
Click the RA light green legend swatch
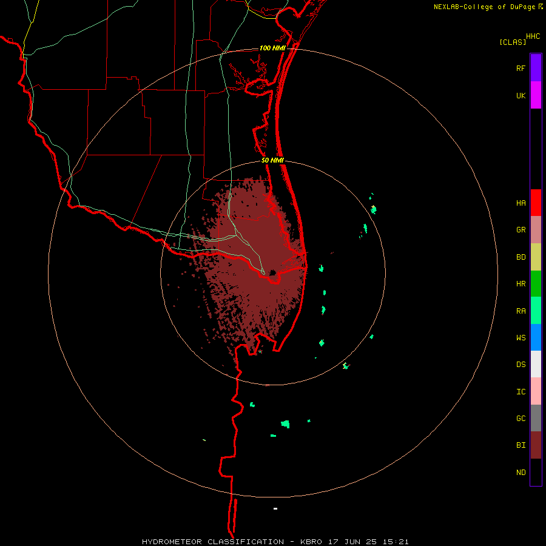point(536,311)
